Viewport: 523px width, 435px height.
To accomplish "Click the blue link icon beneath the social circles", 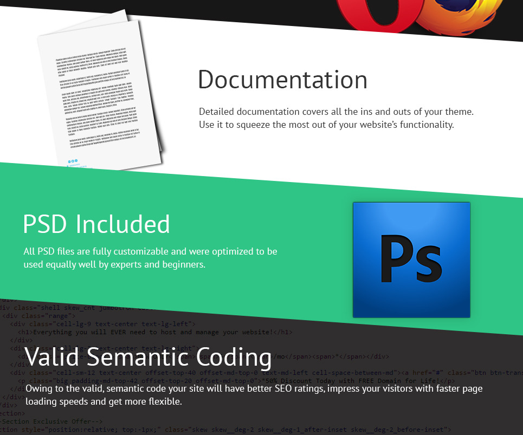I will pos(69,165).
